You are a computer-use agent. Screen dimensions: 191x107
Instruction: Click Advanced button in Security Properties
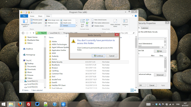(160, 75)
